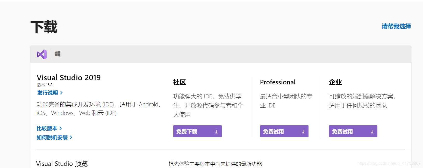Click download arrow icon on Professional trial button
Image resolution: width=423 pixels, height=168 pixels.
(x=303, y=132)
